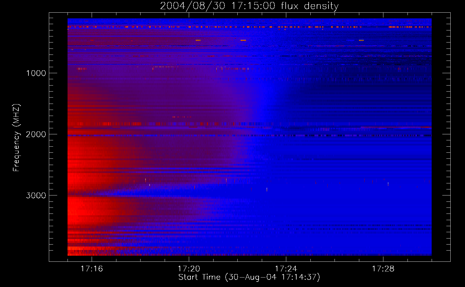This screenshot has width=465, height=287.
Task: Click the plot title "2004/08/30 17:15:00 flux density"
Action: 249,6
